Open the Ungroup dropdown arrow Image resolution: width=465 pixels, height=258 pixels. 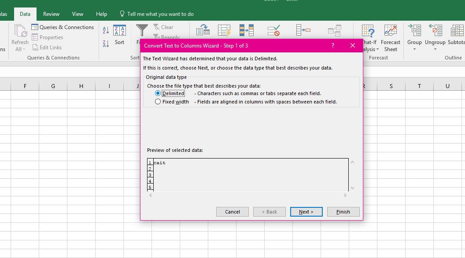[x=435, y=49]
